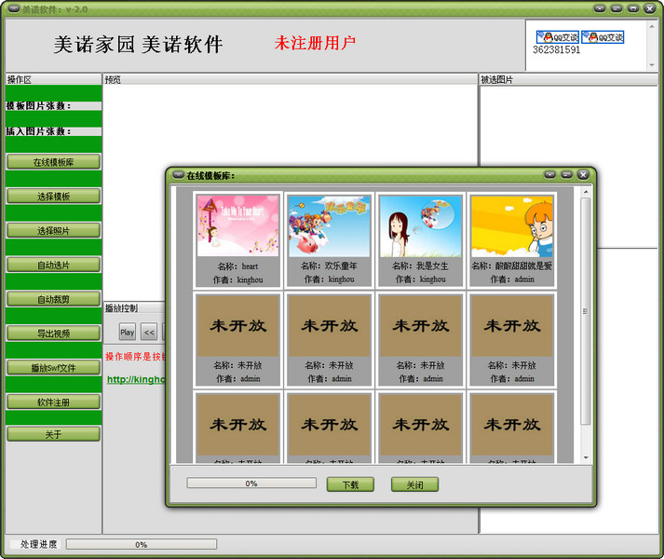Click the template list scroll down arrow
The height and width of the screenshot is (559, 664).
(586, 457)
